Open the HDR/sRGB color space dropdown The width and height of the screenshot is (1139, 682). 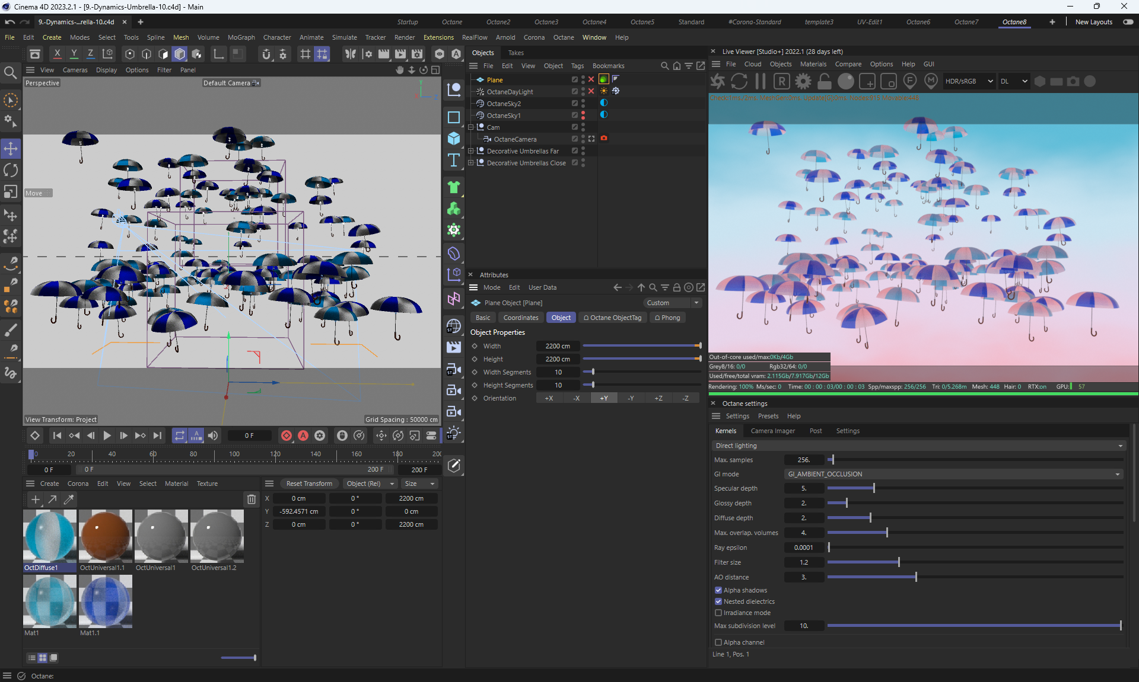[968, 81]
